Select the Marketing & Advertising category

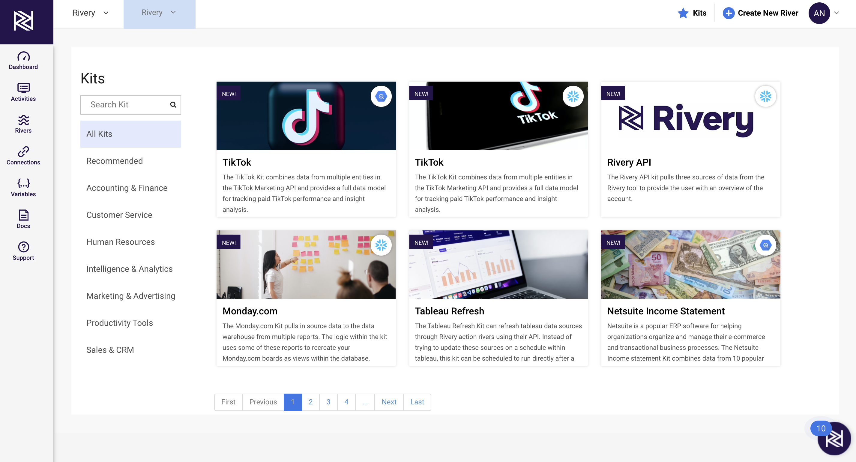point(130,296)
